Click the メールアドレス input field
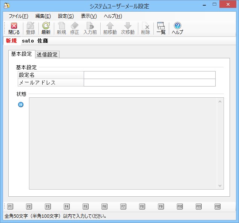The height and width of the screenshot is (223, 239). pos(149,83)
